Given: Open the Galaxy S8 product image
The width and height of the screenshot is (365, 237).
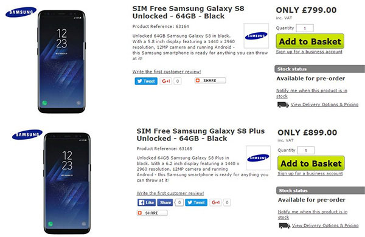Looking at the screenshot, I should click(61, 61).
